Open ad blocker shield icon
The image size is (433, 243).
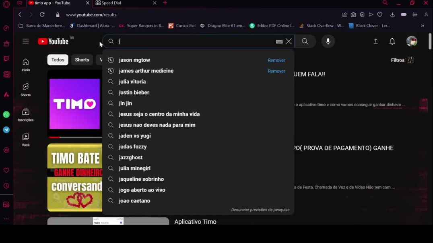[362, 14]
